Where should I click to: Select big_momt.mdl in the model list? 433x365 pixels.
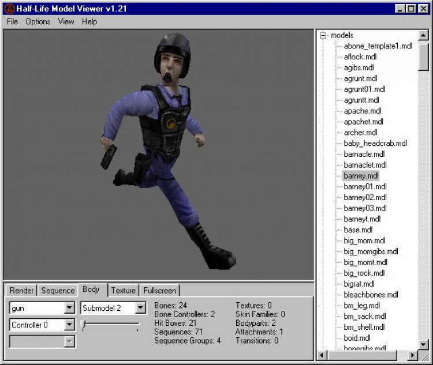click(x=365, y=262)
